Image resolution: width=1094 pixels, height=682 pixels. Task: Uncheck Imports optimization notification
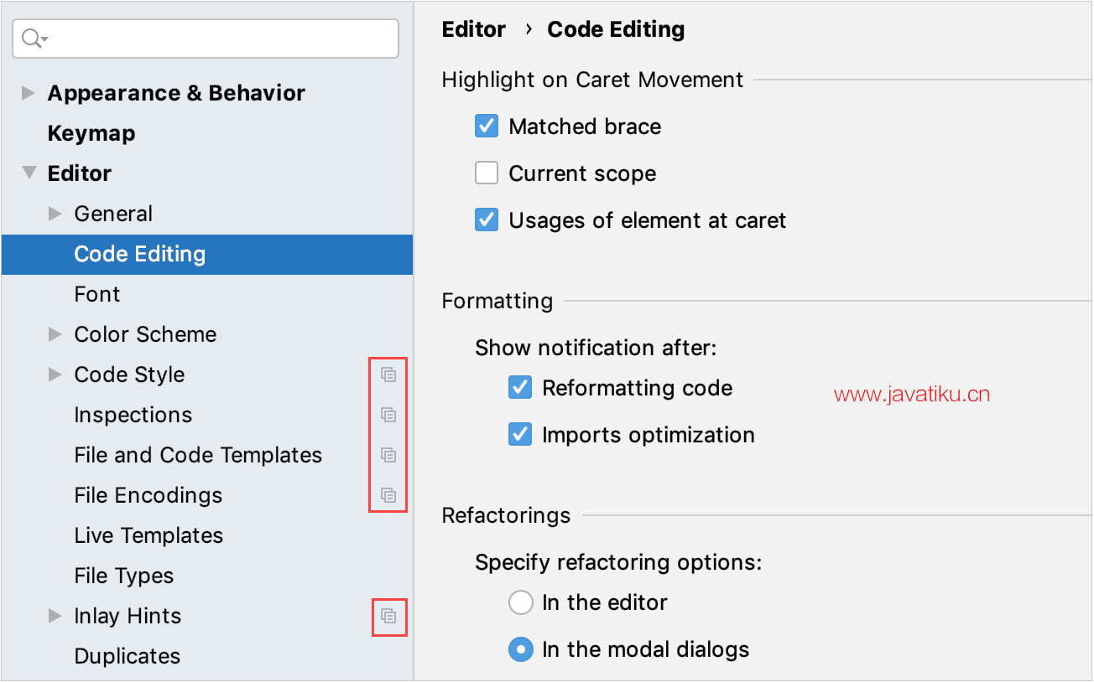[520, 435]
